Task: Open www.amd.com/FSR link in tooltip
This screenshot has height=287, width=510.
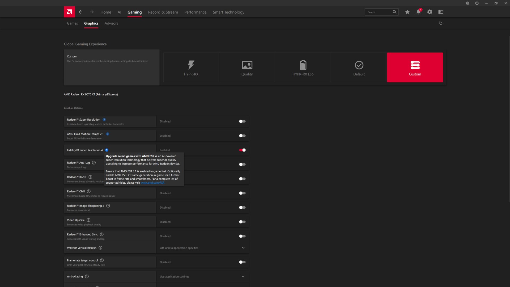Action: coord(152,183)
